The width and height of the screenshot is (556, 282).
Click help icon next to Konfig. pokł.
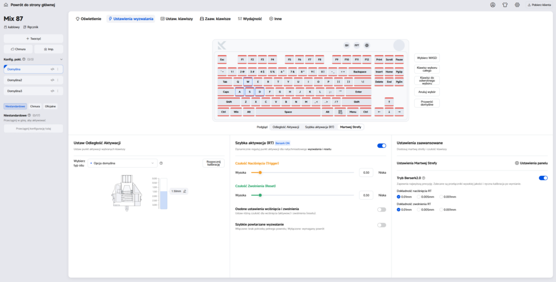[24, 60]
